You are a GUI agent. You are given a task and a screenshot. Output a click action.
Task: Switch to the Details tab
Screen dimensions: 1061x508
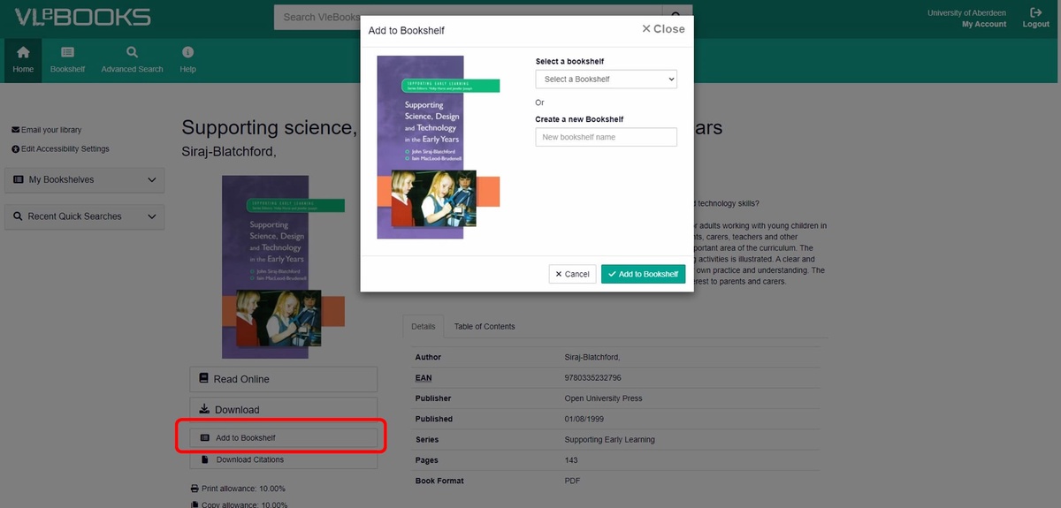coord(424,326)
